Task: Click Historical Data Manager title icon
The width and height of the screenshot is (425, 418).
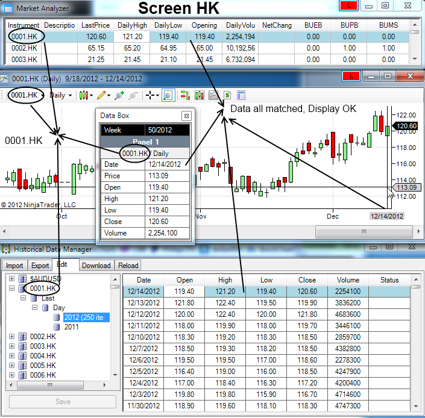Action: 6,249
